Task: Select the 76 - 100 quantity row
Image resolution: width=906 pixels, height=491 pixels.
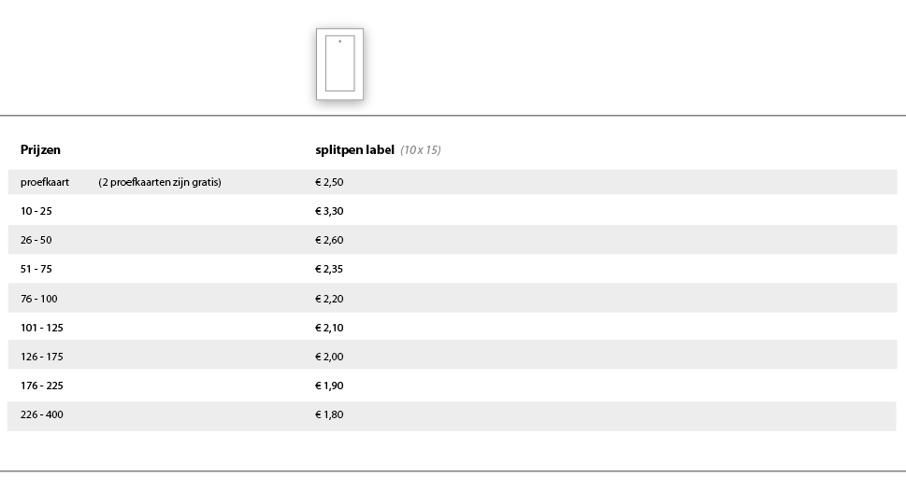Action: pyautogui.click(x=452, y=299)
